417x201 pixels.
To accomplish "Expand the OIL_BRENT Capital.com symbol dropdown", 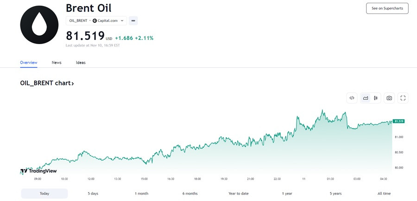I will coord(122,20).
